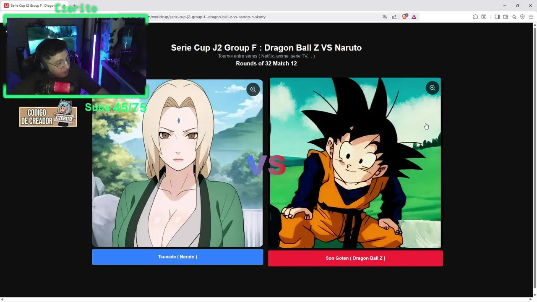Open a new browser tab
Screen dimensions: 537x302
(74, 5)
